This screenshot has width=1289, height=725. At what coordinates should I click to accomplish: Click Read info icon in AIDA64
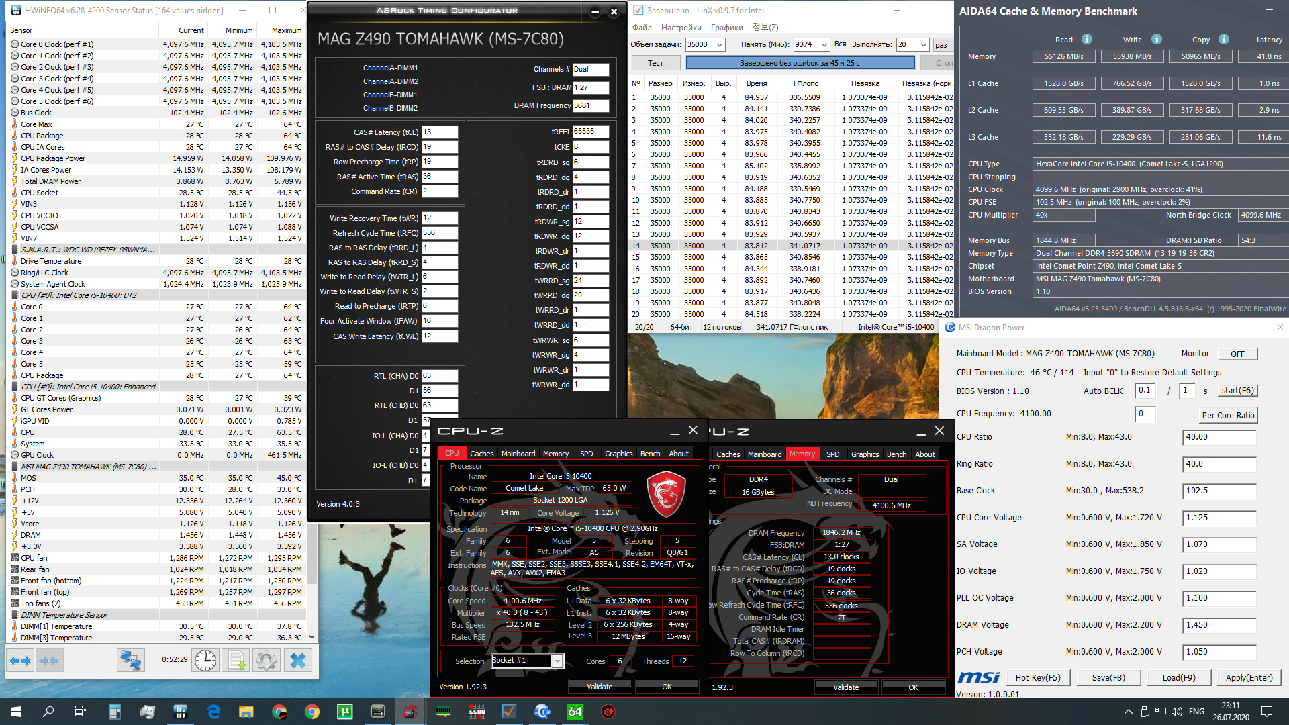[x=1086, y=40]
